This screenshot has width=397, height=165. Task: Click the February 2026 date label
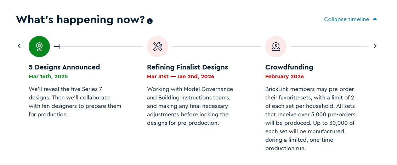284,77
